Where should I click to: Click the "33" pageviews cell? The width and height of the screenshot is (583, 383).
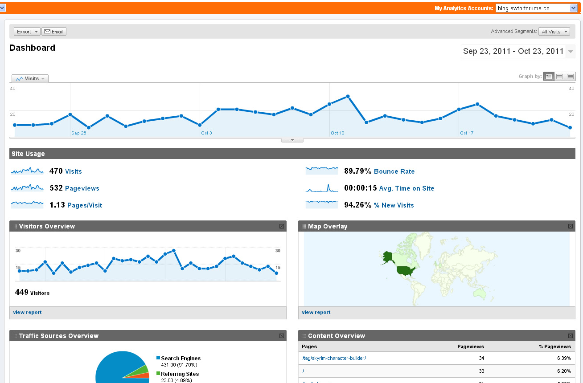click(481, 371)
